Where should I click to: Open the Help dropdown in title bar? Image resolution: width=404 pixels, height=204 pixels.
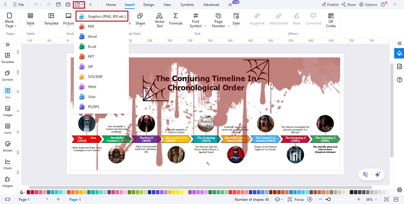(384, 4)
